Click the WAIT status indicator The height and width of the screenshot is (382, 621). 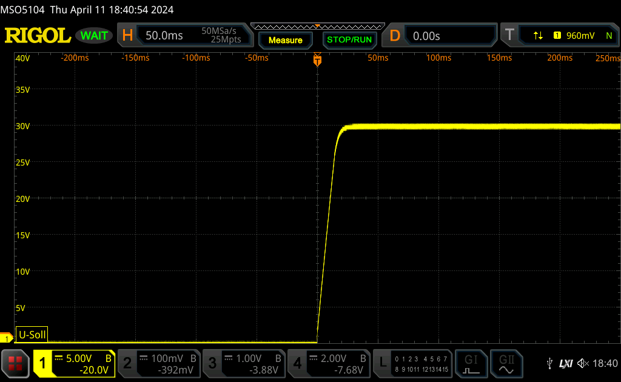tap(94, 36)
